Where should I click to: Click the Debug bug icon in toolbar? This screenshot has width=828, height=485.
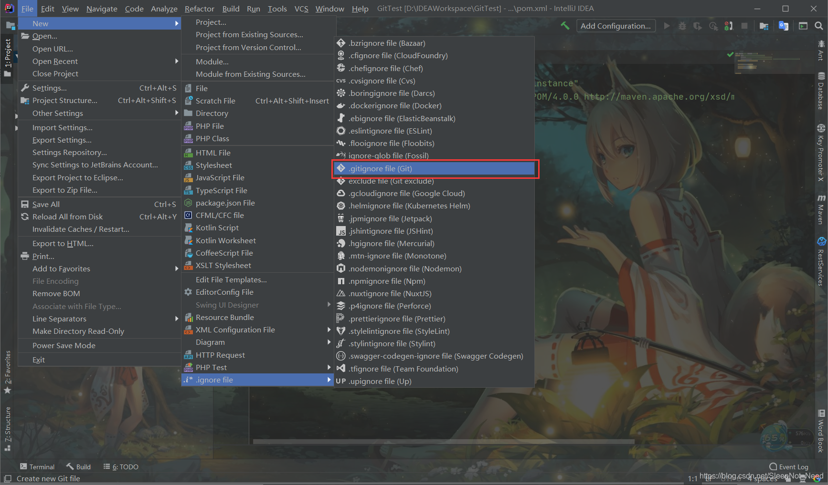click(x=682, y=26)
